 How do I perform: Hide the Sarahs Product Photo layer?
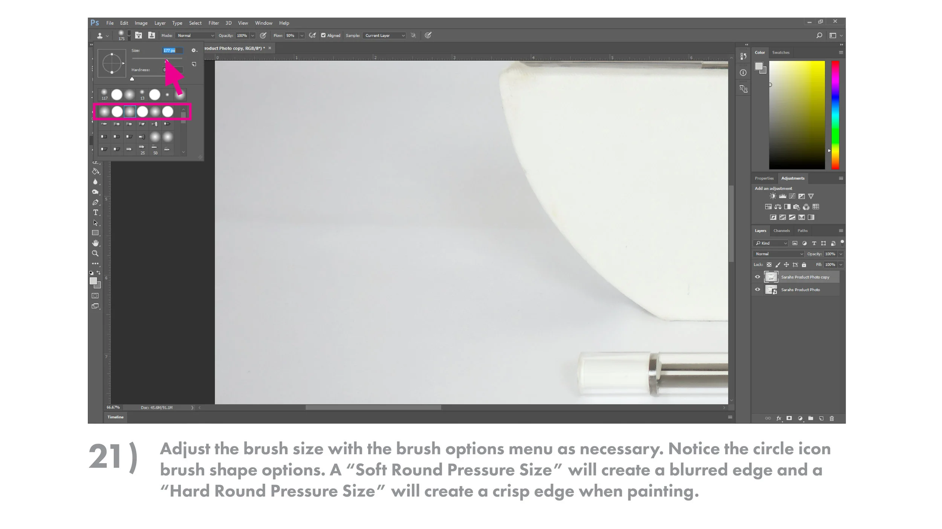757,290
